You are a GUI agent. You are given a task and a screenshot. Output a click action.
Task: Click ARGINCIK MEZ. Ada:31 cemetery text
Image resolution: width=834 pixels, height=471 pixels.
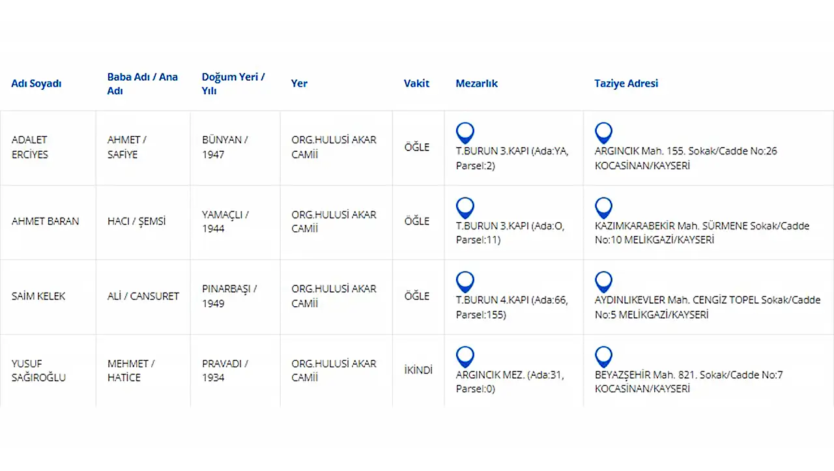pyautogui.click(x=510, y=382)
